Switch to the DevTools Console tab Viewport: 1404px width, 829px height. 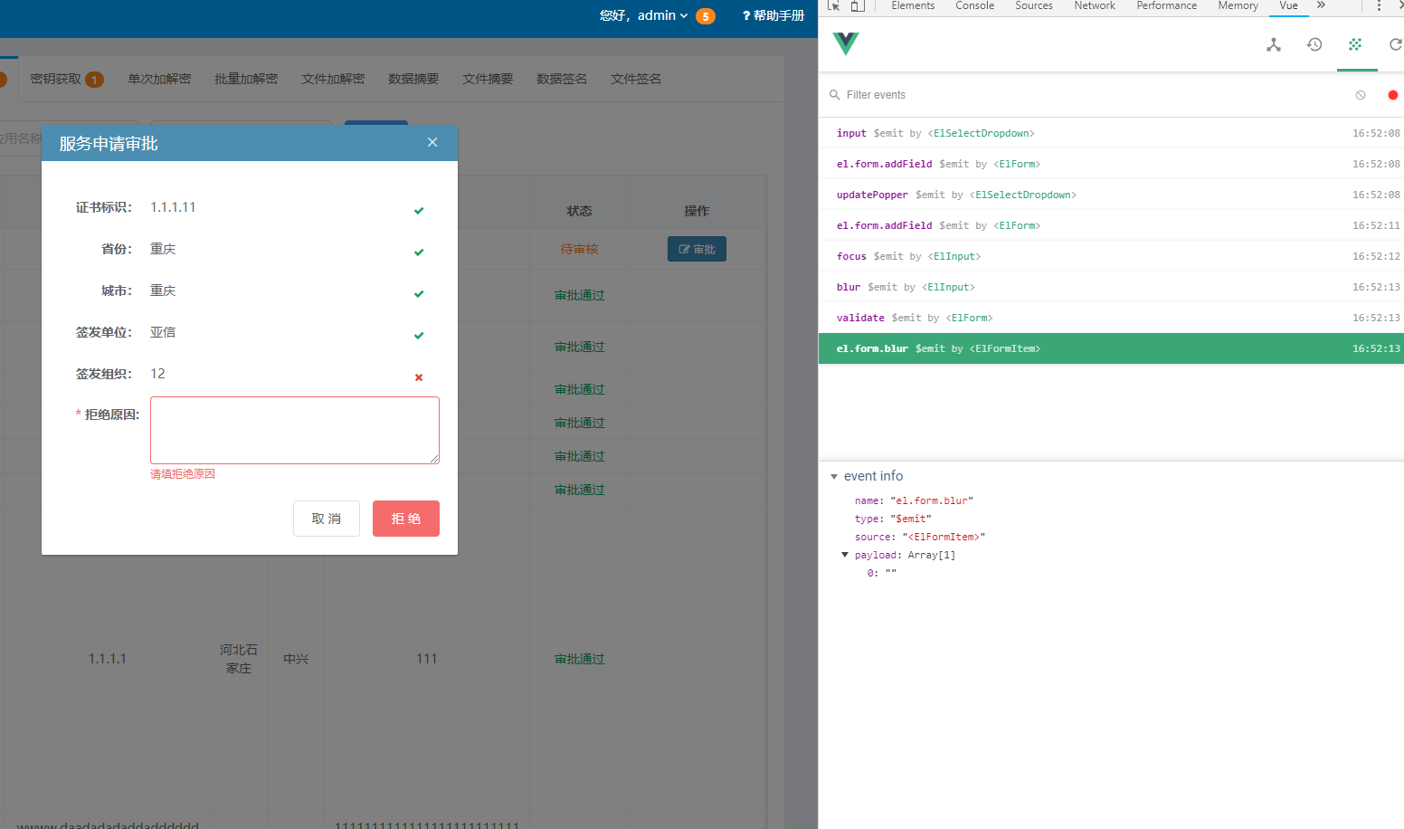974,5
